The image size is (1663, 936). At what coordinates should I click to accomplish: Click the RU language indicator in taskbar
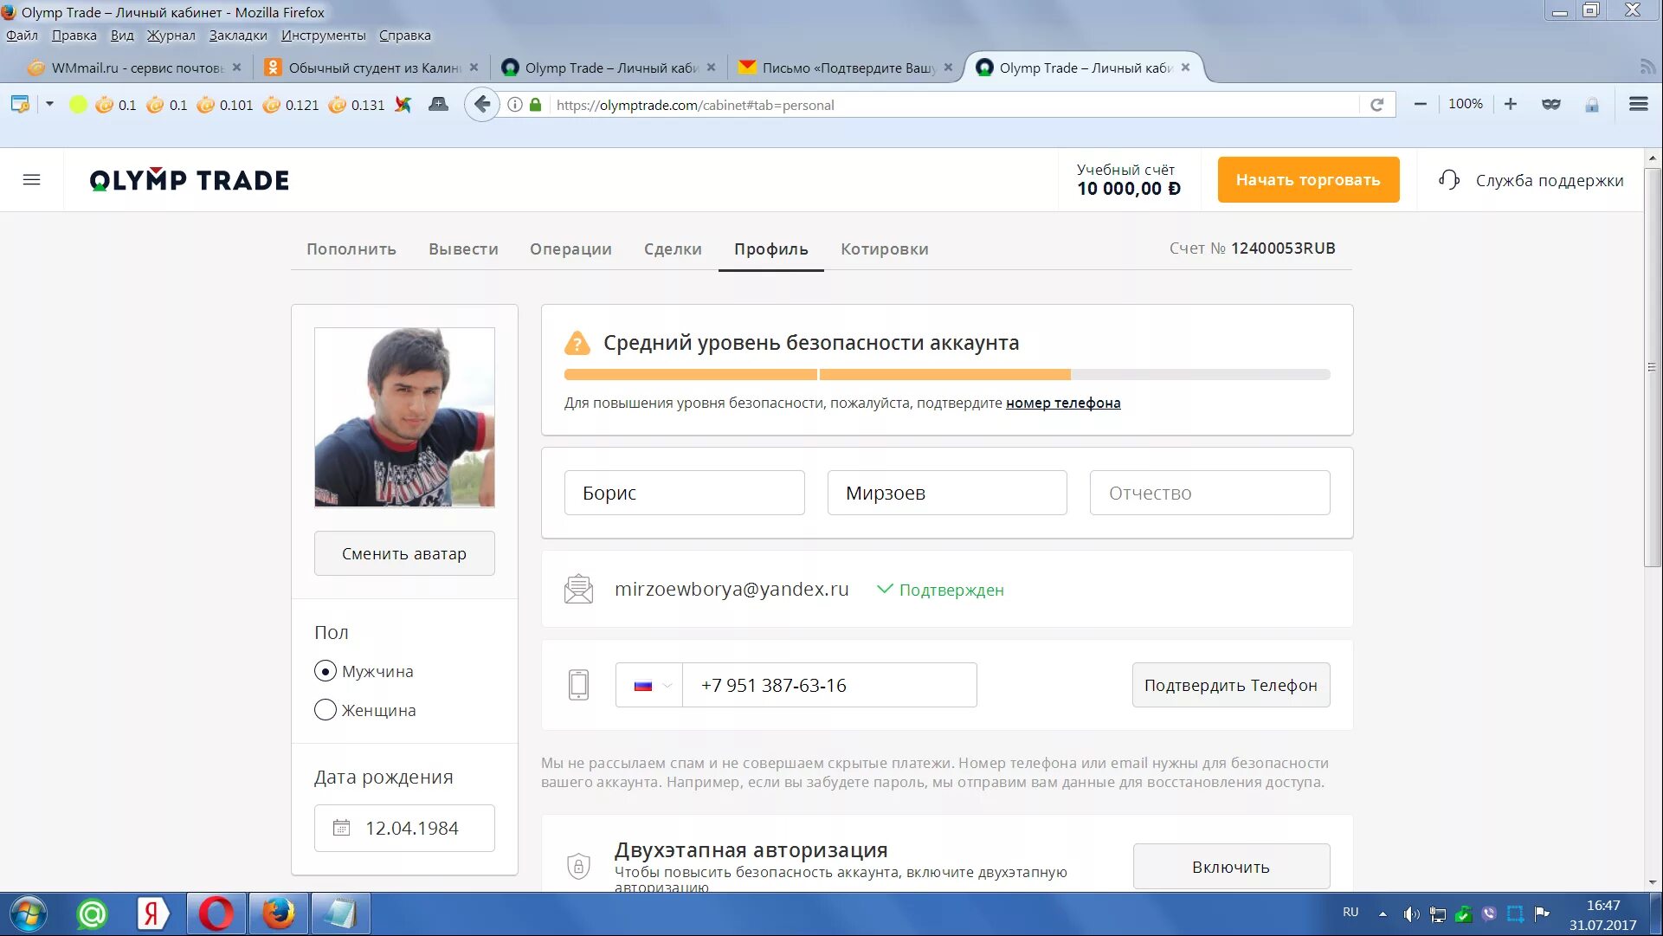[1350, 913]
